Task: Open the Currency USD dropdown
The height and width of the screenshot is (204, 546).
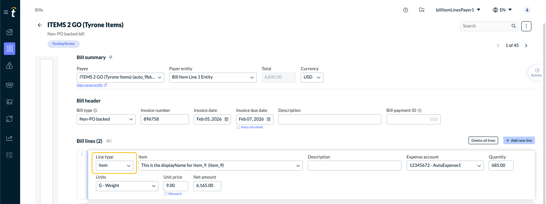Action: click(x=312, y=77)
